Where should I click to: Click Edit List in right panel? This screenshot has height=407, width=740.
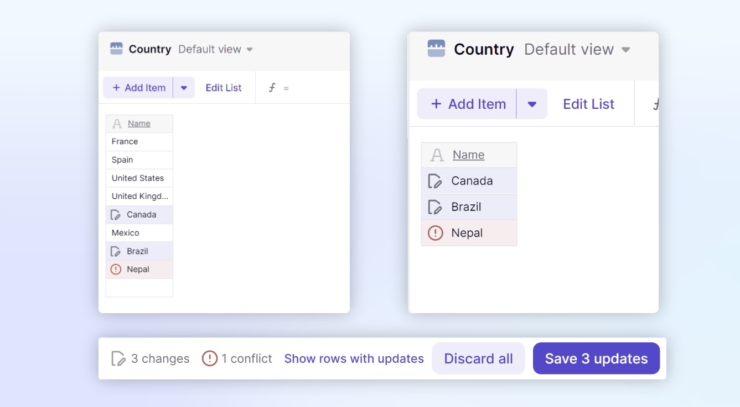588,104
